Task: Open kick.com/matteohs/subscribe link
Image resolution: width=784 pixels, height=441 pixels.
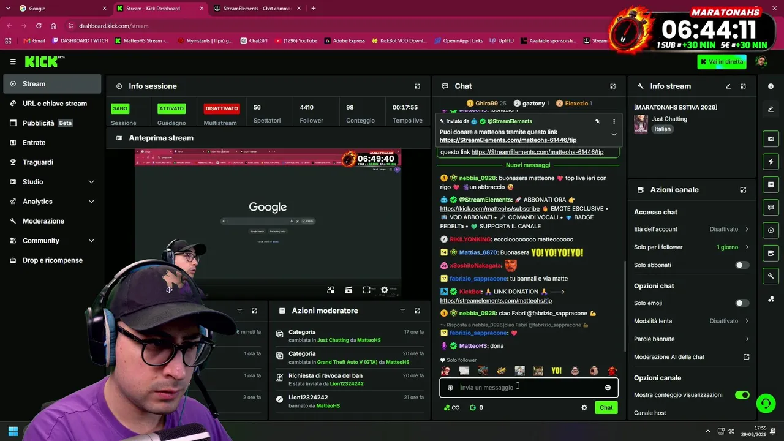Action: pos(490,209)
